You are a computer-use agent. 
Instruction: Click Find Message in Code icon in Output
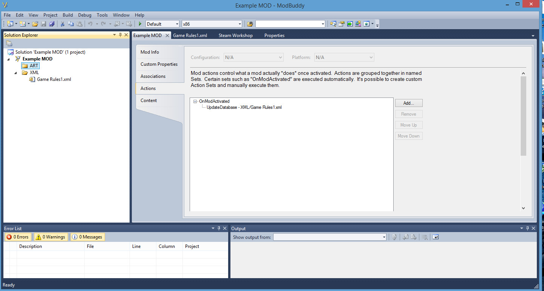click(x=394, y=237)
